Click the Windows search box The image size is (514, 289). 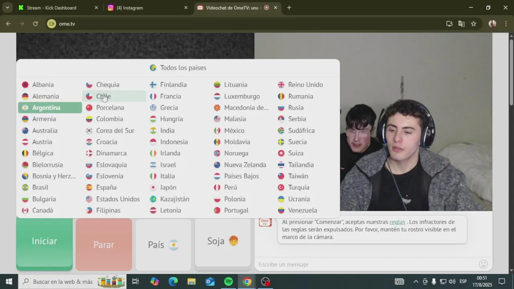(72, 281)
